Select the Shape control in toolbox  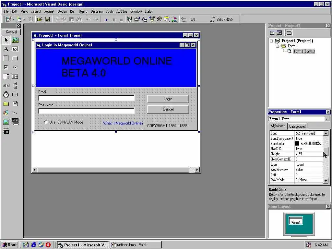[x=6, y=113]
